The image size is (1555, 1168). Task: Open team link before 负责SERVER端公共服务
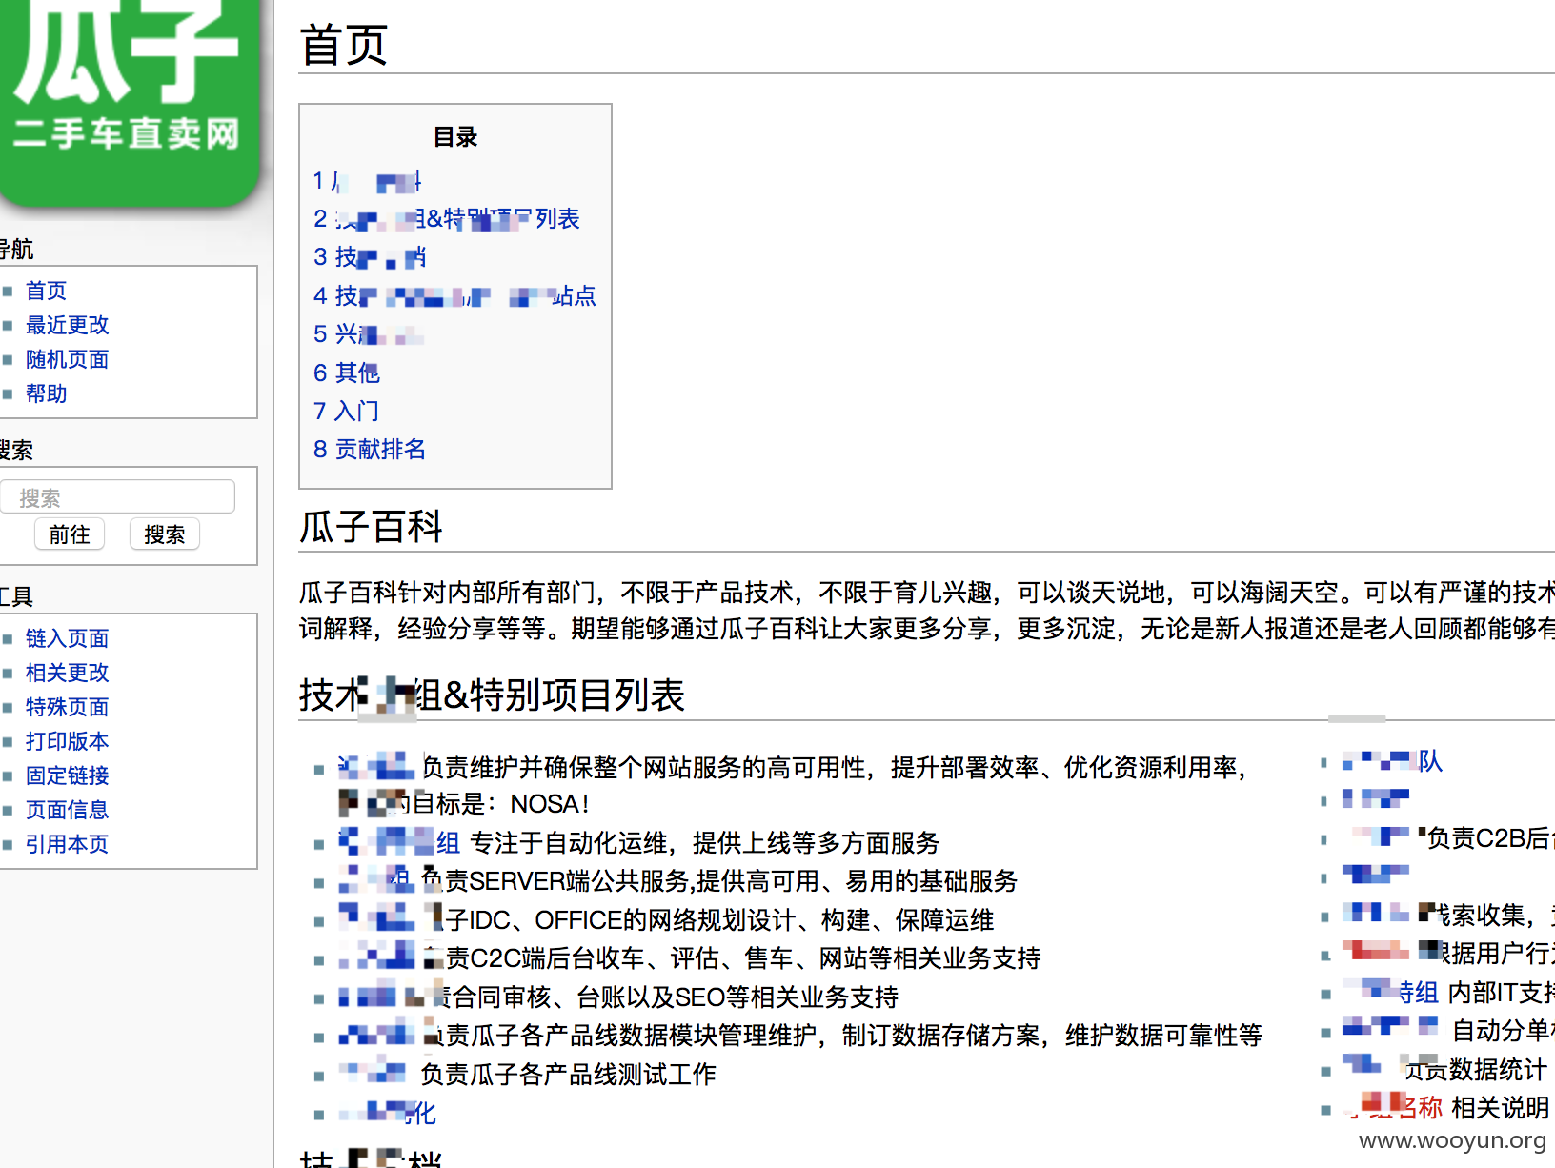click(376, 880)
